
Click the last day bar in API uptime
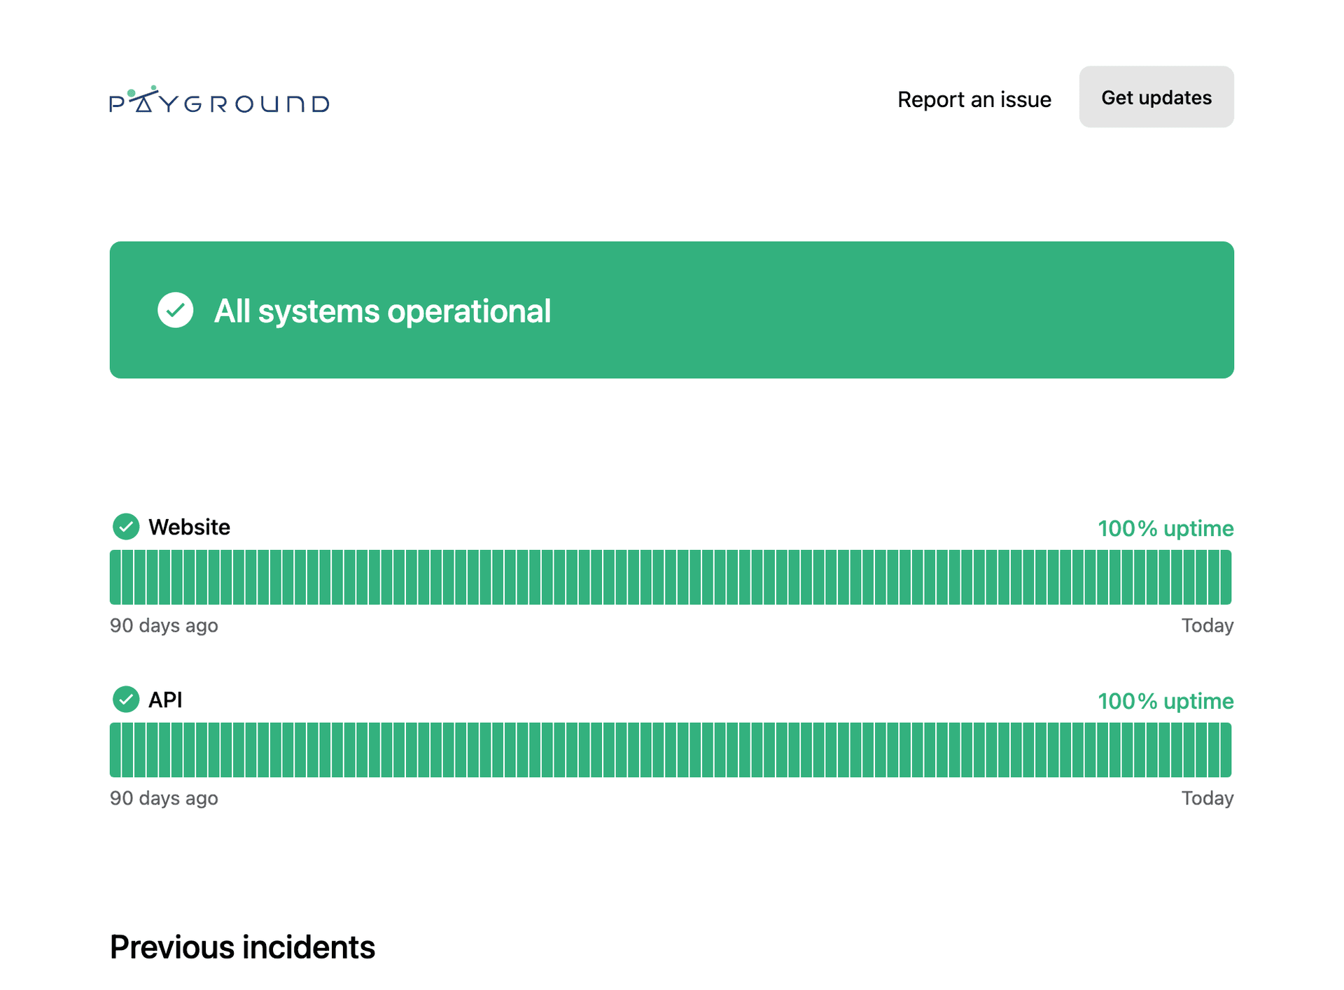(1226, 750)
